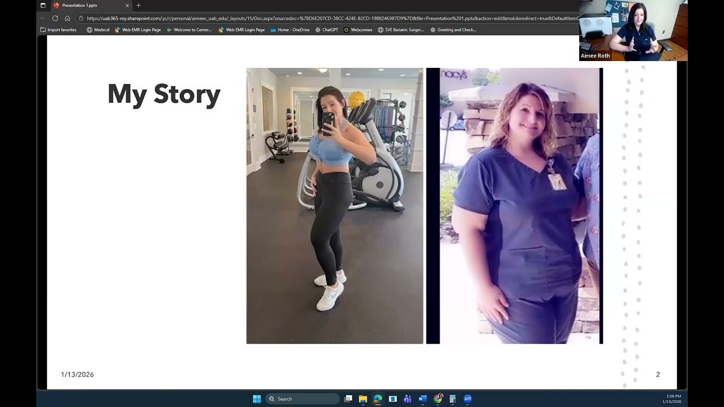Open the blue window app next to Edge
This screenshot has height=407, width=724.
393,399
